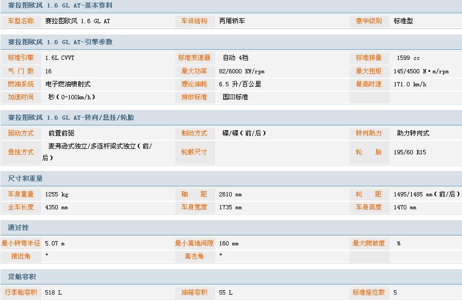Click the 195/60 R15 tire value

pyautogui.click(x=410, y=152)
